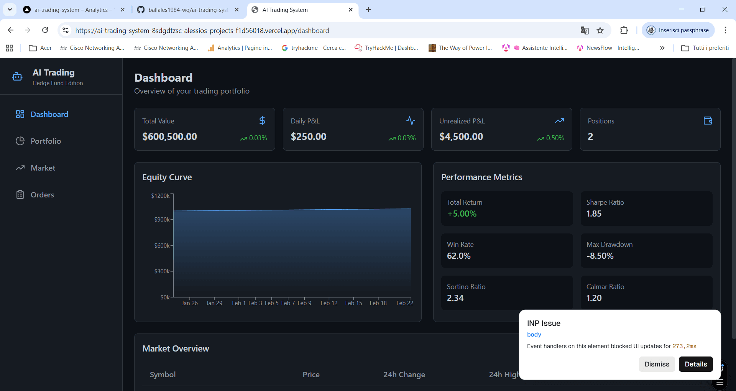
Task: Click Details on the INP Issue popup
Action: click(696, 364)
